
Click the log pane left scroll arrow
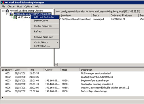[x=3, y=97]
